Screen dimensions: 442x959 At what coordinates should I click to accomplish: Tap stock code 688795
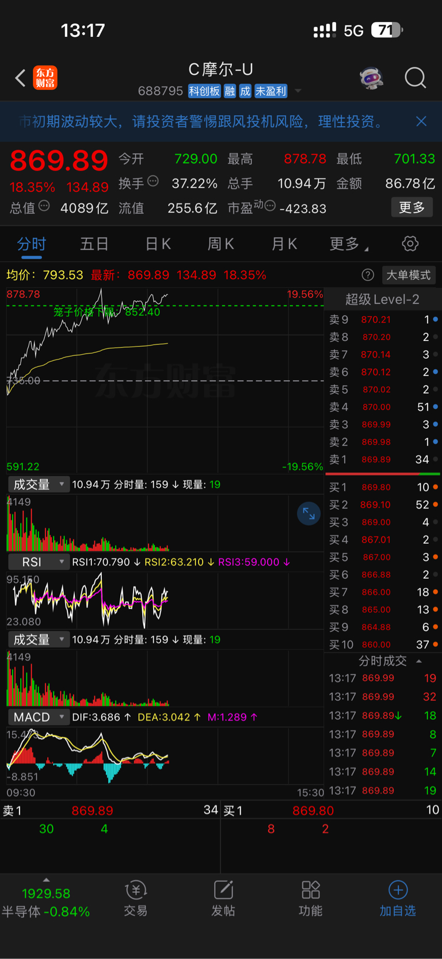[161, 91]
